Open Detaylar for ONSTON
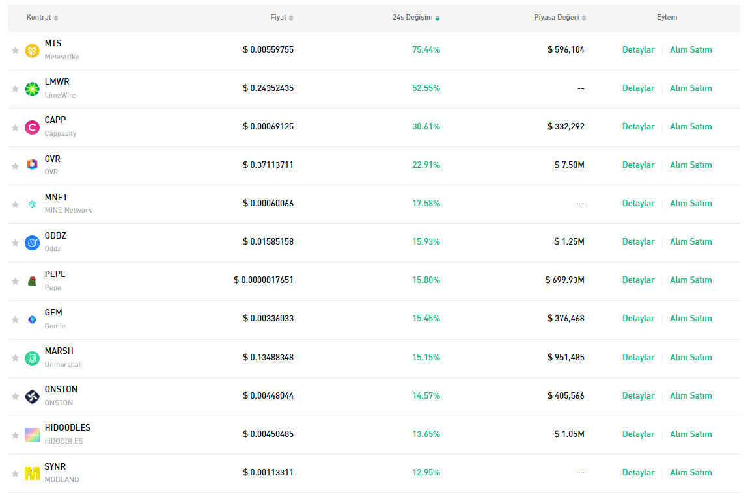 pyautogui.click(x=638, y=396)
